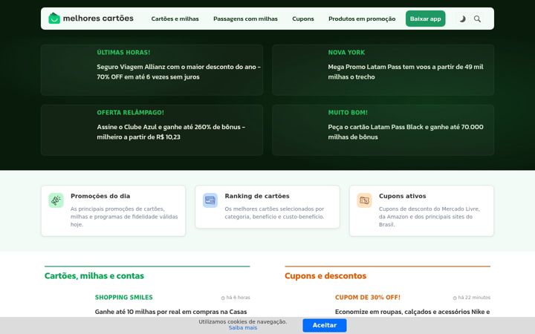Open the Ranking de cartões card title
The height and width of the screenshot is (334, 535).
coord(257,196)
